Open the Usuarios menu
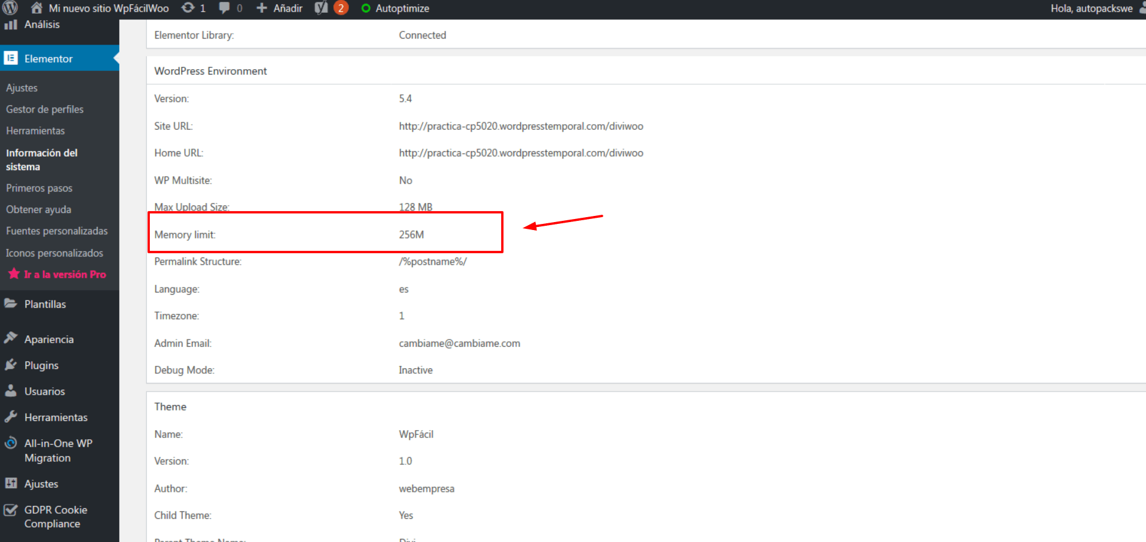This screenshot has height=542, width=1146. coord(45,392)
